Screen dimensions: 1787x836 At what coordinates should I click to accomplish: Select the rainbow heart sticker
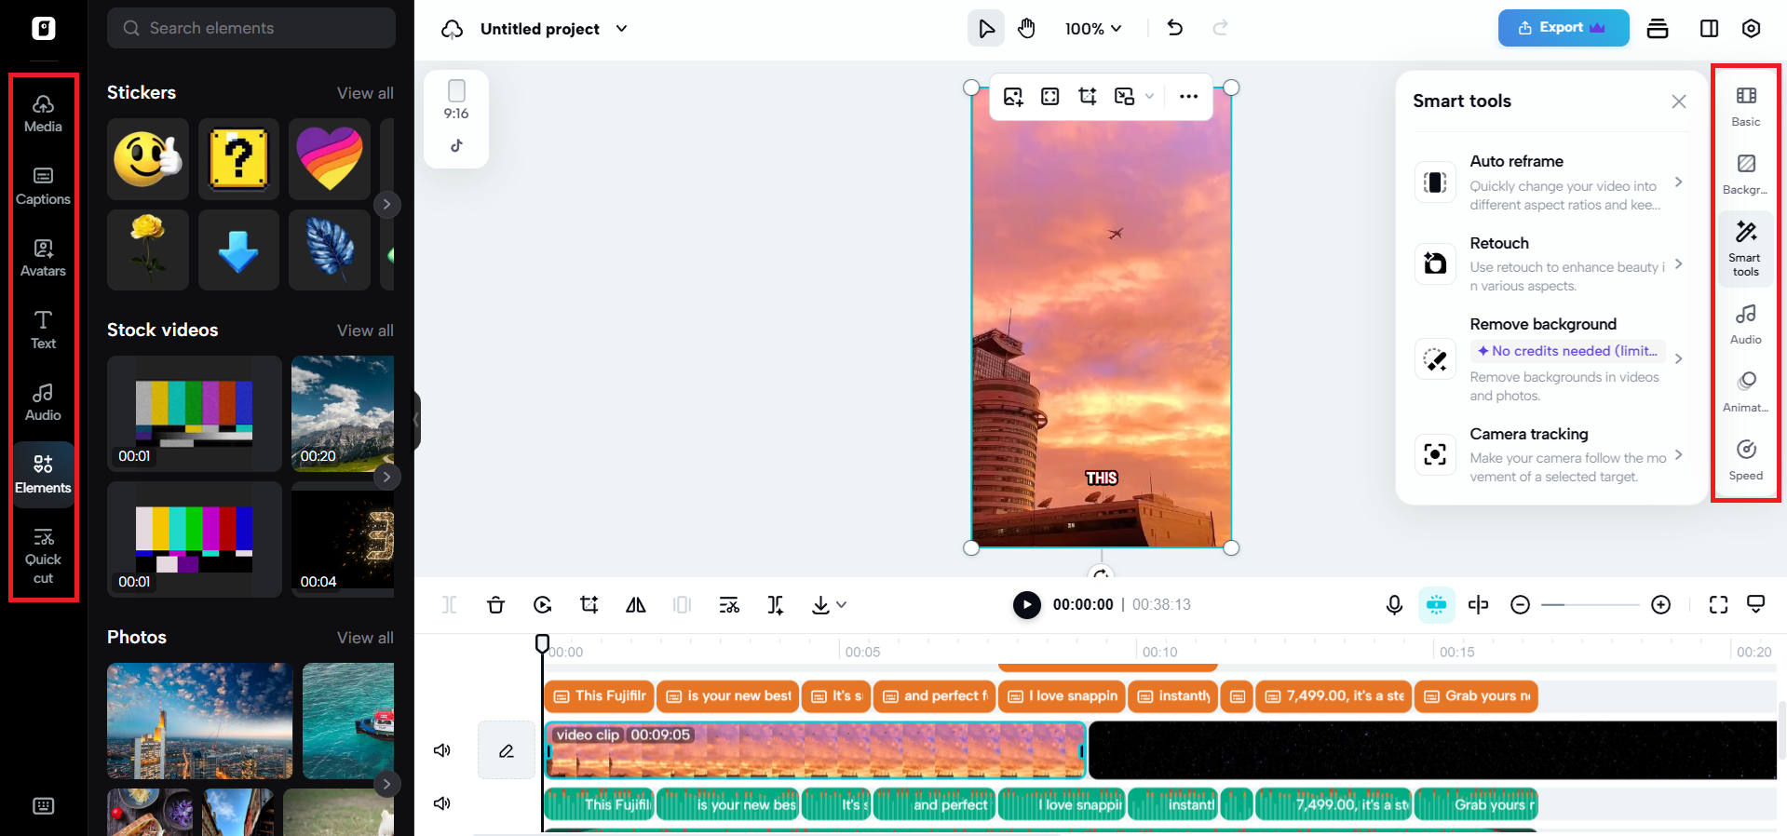click(x=329, y=159)
